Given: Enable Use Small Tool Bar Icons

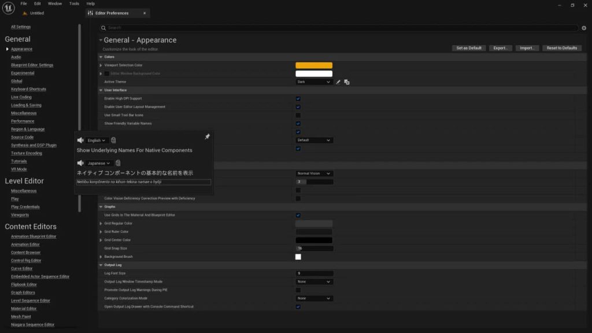Looking at the screenshot, I should [x=298, y=115].
